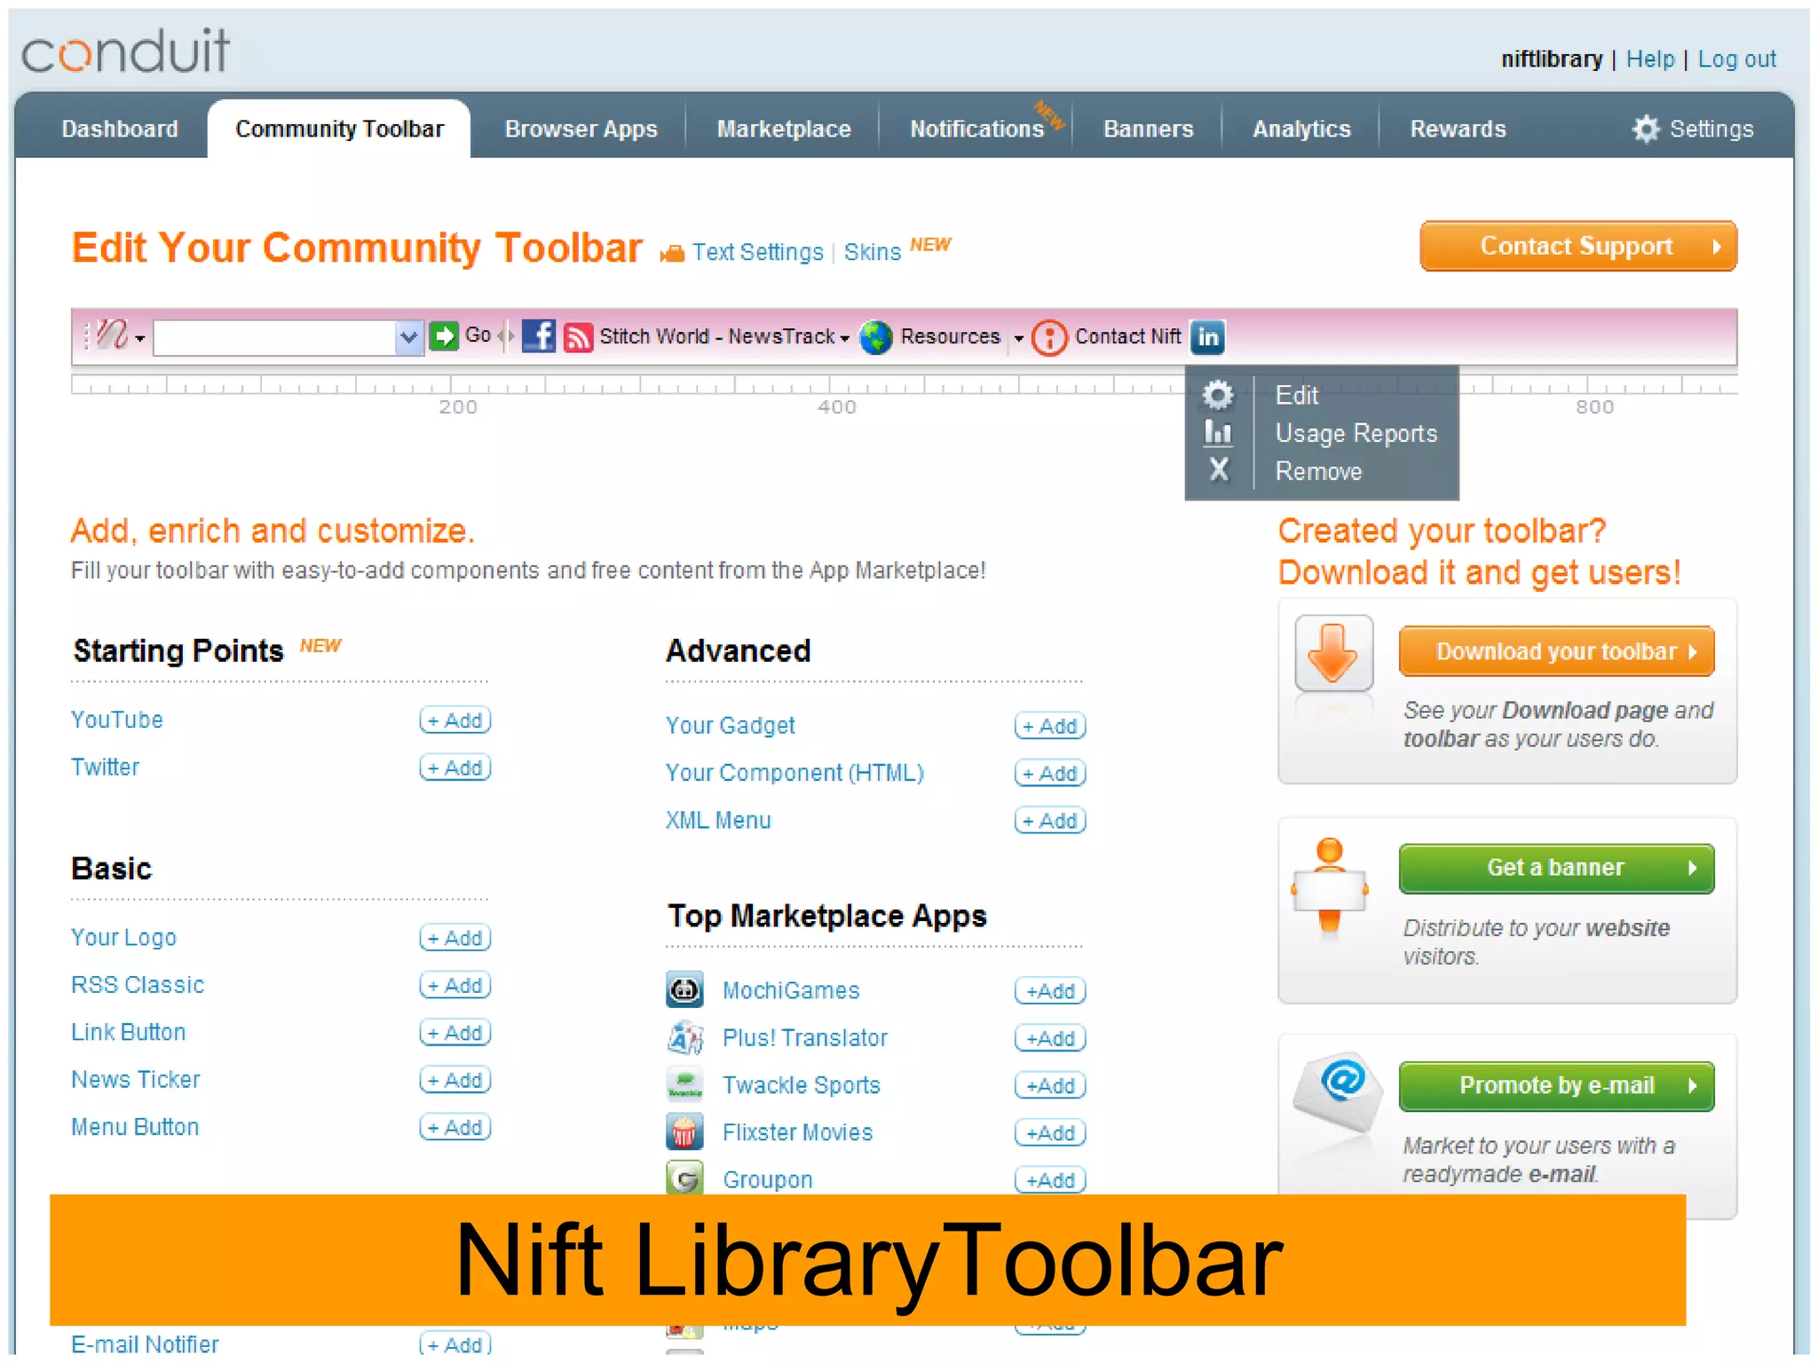Image resolution: width=1818 pixels, height=1363 pixels.
Task: Open the Skins link
Action: [872, 252]
